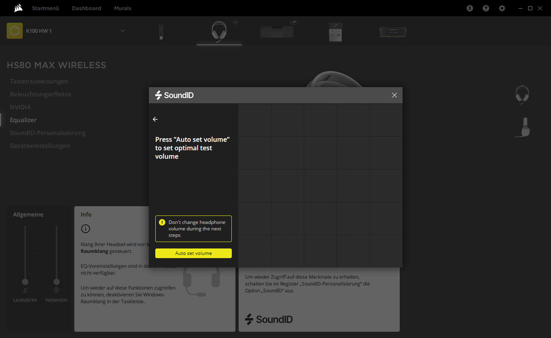This screenshot has height=338, width=551.
Task: Select the RAM memory device icon
Action: click(393, 32)
